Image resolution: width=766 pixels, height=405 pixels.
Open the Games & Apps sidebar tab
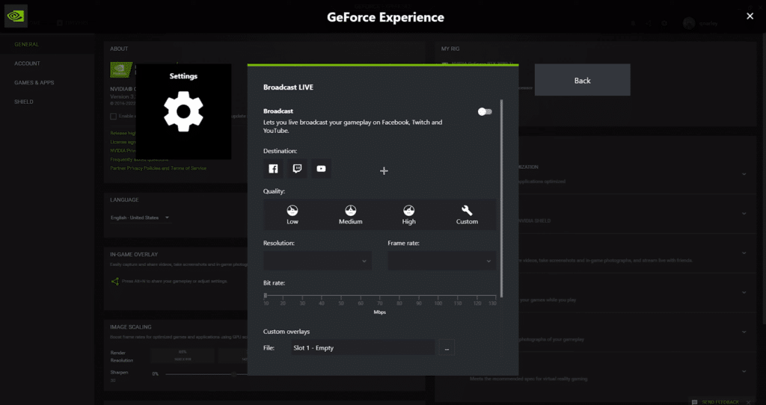(x=34, y=83)
